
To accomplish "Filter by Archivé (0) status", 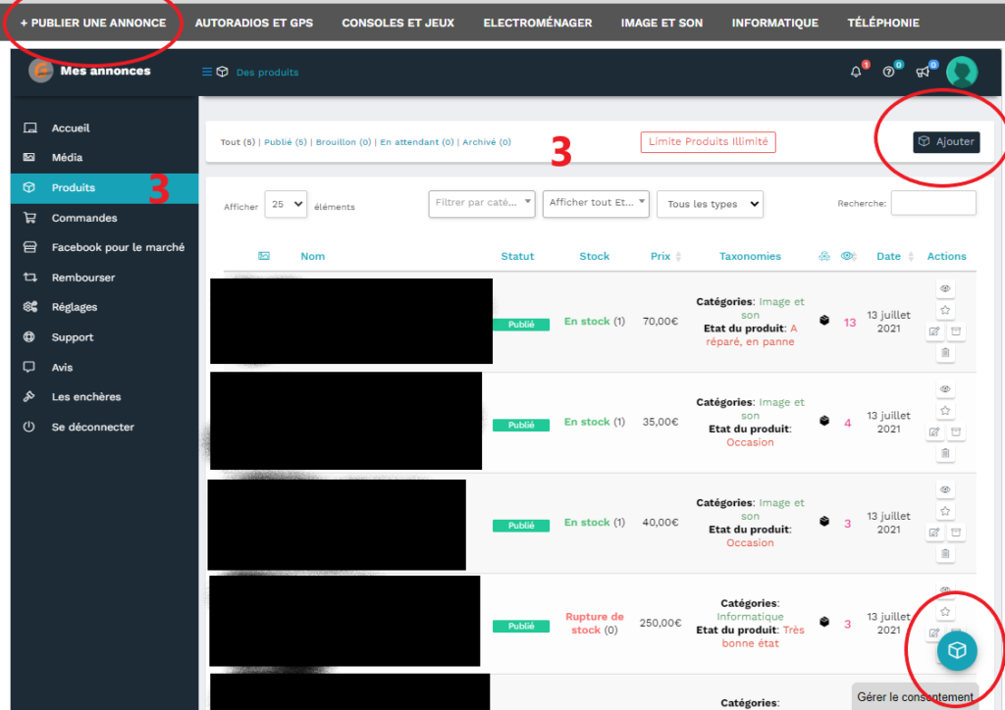I will click(x=487, y=142).
